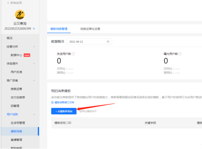This screenshot has height=149, width=202.
Task: Collapse the 体验提升 menu section
Action: click(x=34, y=64)
